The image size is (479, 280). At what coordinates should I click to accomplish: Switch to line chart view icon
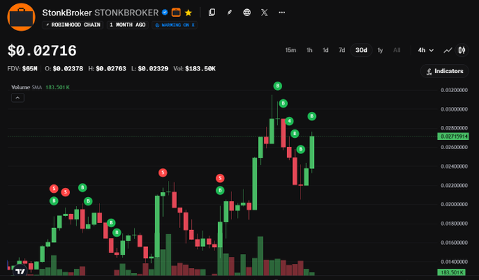click(448, 50)
